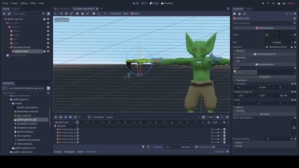299x168 pixels.
Task: Click the new scene plus tab
Action: pyautogui.click(x=102, y=8)
